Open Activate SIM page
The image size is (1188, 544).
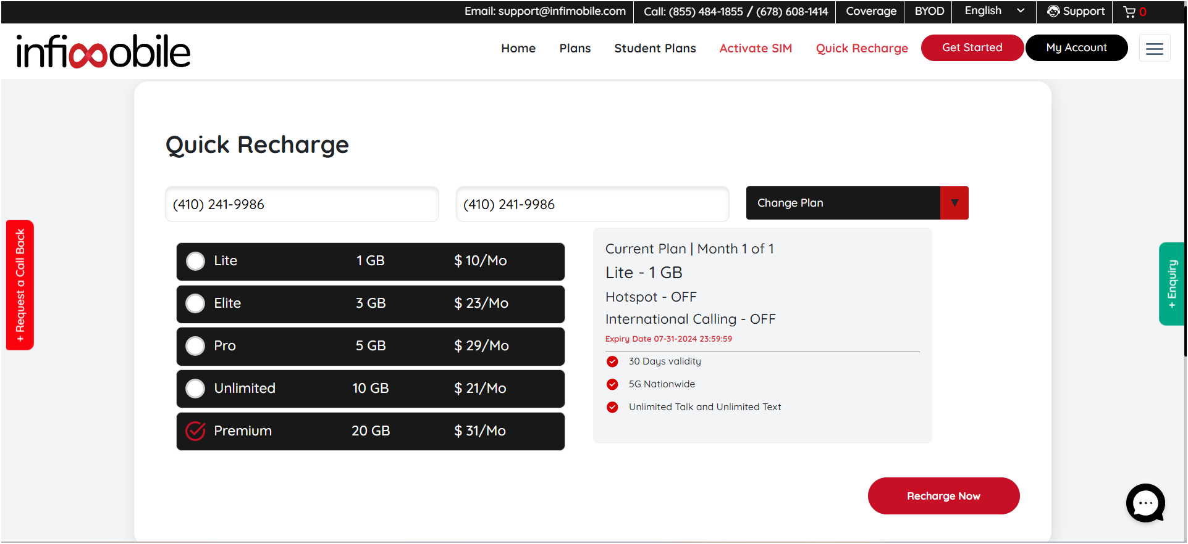click(x=756, y=48)
